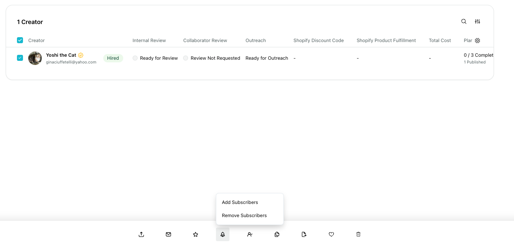514x246 pixels.
Task: Click the Internal Review column header
Action: [x=149, y=41]
